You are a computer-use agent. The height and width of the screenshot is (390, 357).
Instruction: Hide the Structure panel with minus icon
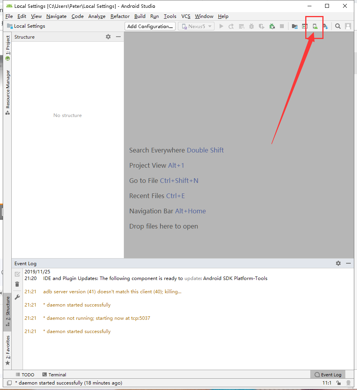118,37
